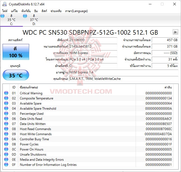
Task: Click the features field S.M.A.R.T., TRIM, VolatileWriteCache
Action: [x=124, y=79]
